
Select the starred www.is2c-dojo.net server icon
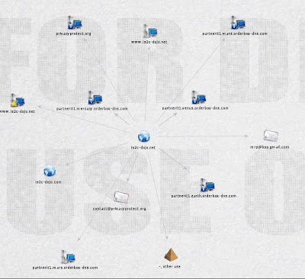coord(18,100)
